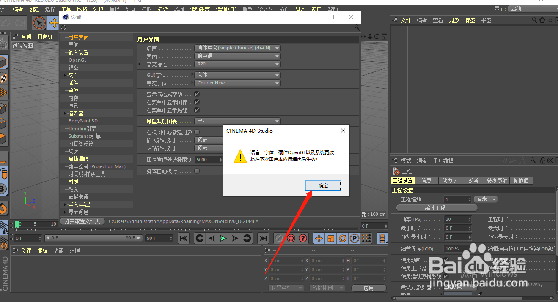
Task: Open the 界面 layout 启动 dropdown
Action: point(533,8)
